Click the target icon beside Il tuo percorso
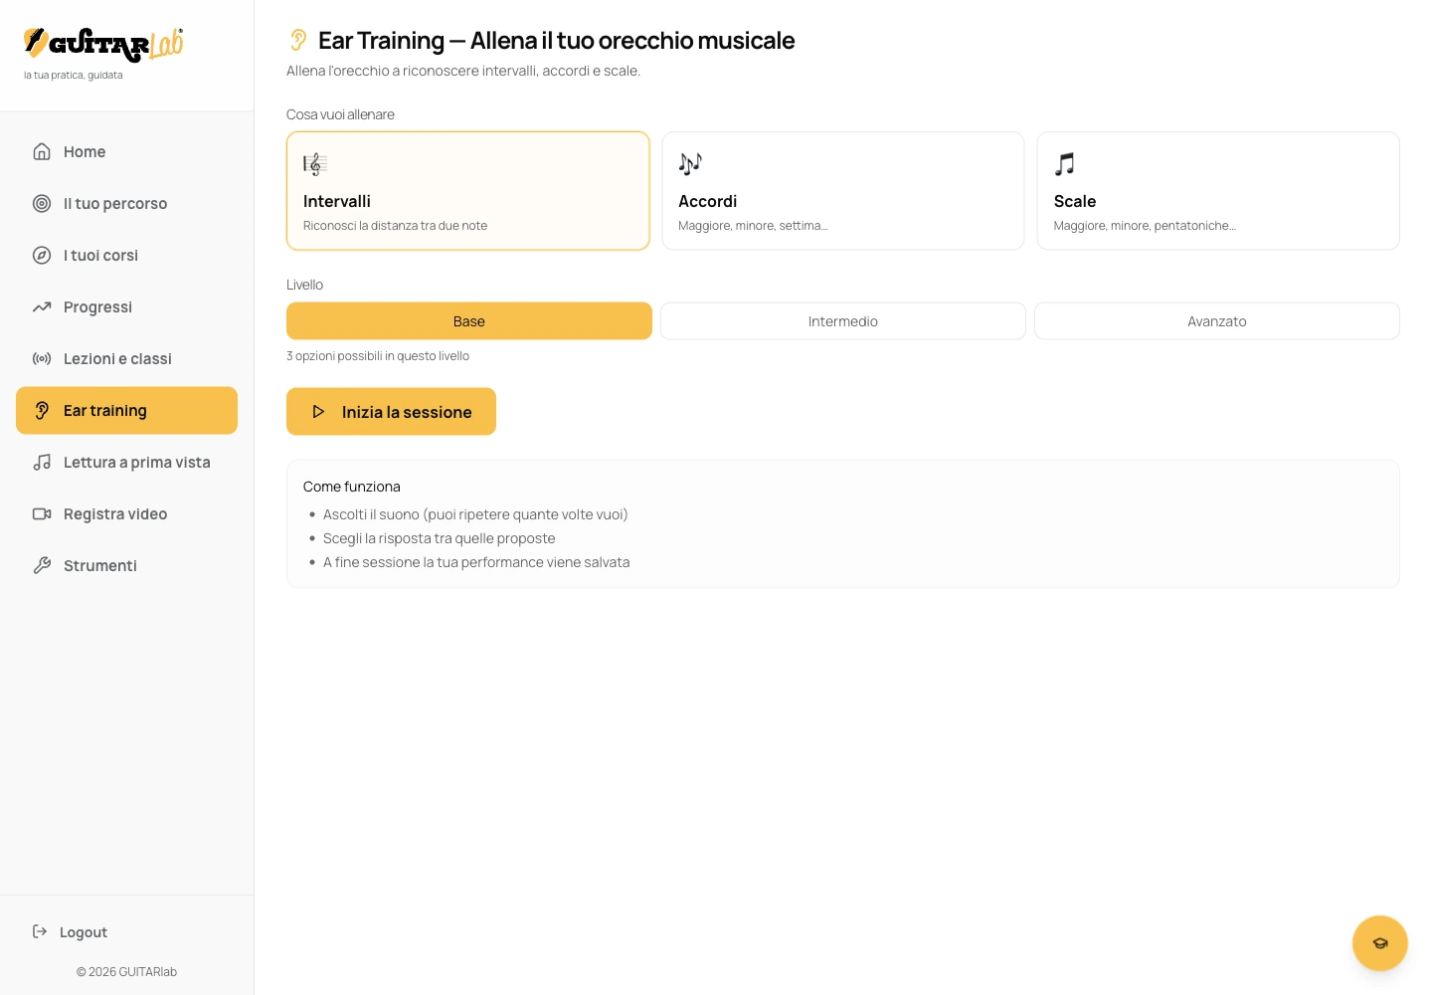The image size is (1432, 995). point(42,203)
